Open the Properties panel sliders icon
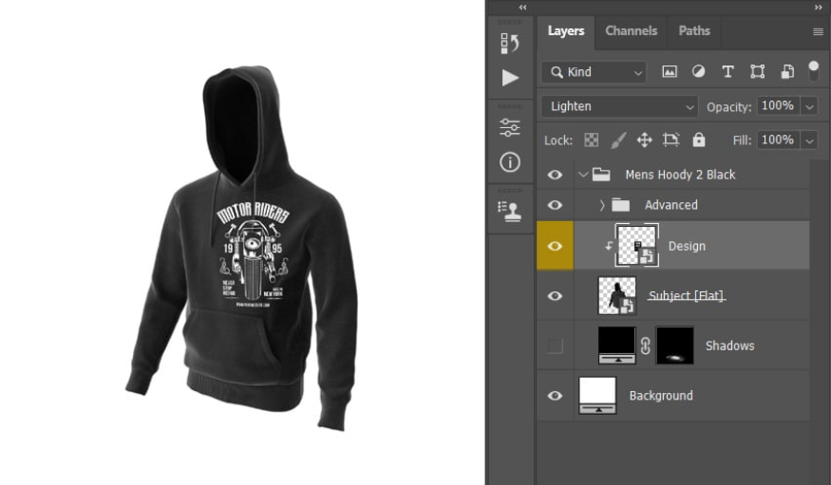Viewport: 831px width, 485px height. pyautogui.click(x=510, y=127)
